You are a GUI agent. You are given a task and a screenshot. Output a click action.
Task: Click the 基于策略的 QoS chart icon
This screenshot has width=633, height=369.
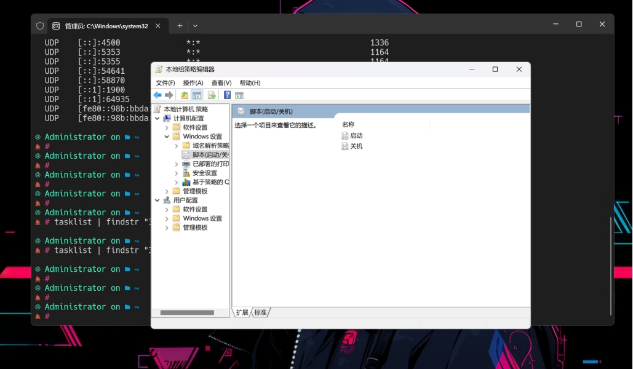click(x=186, y=181)
